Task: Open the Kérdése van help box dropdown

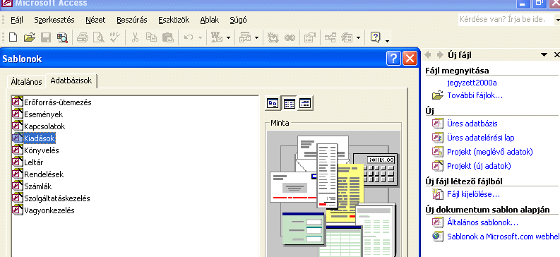Action: [558, 20]
